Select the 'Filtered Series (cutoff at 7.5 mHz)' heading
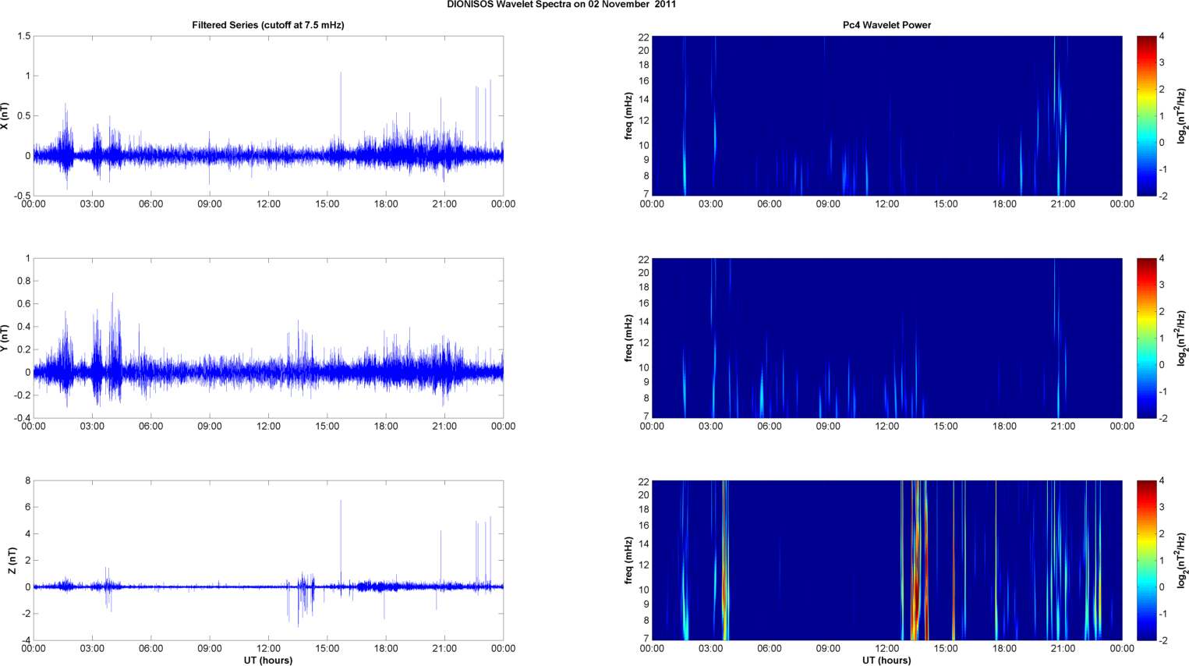This screenshot has width=1189, height=666. click(268, 25)
